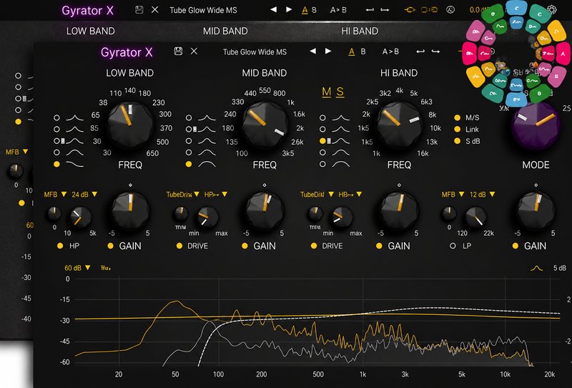572x388 pixels.
Task: Click the double-loop yellow icon in back window
Action: pos(430,10)
